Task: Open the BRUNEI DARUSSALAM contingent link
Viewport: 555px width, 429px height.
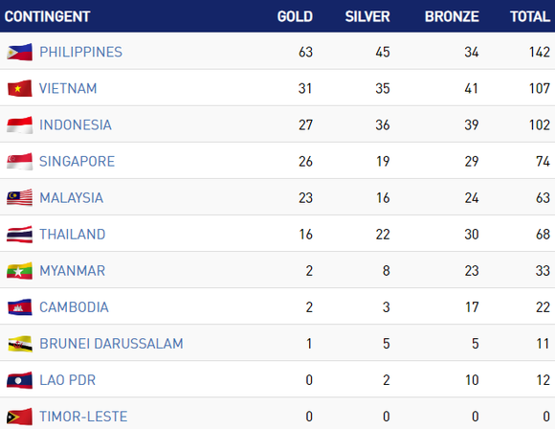Action: [111, 344]
